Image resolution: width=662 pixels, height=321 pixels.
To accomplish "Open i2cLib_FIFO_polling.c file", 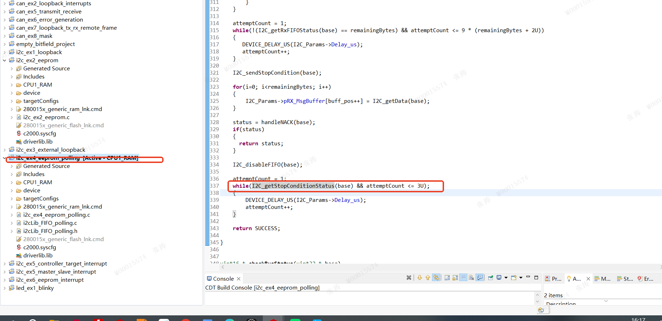I will click(50, 223).
